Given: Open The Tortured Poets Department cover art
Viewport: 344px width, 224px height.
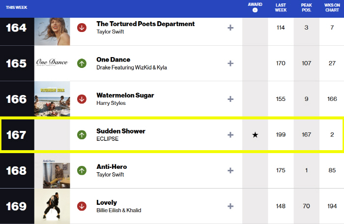Looking at the screenshot, I should pyautogui.click(x=52, y=32).
